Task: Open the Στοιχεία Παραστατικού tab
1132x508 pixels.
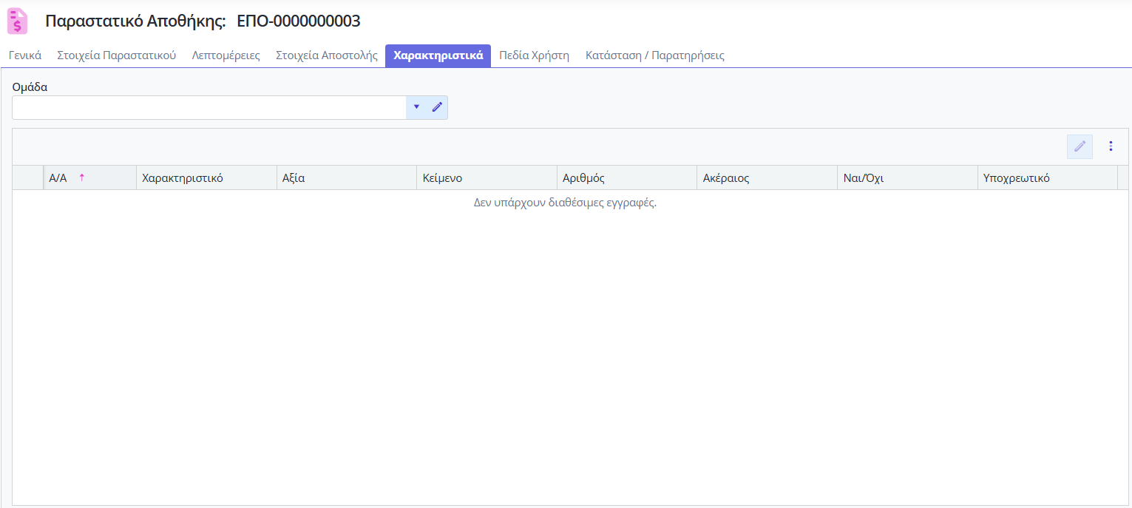Action: pyautogui.click(x=117, y=55)
